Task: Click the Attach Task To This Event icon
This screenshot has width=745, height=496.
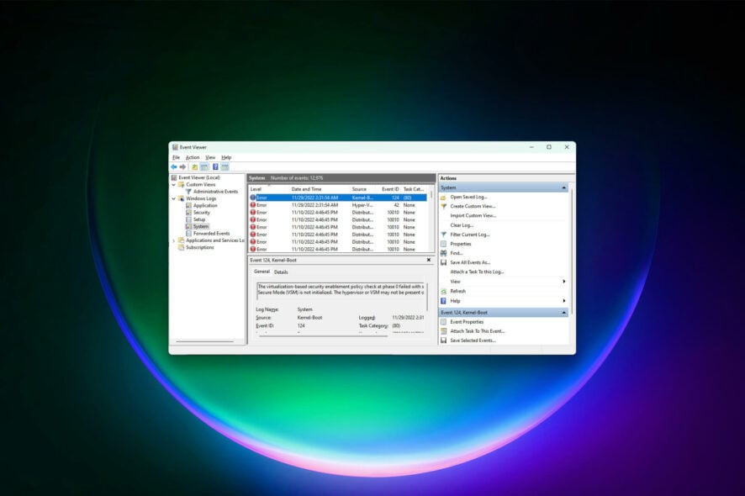Action: pos(443,331)
